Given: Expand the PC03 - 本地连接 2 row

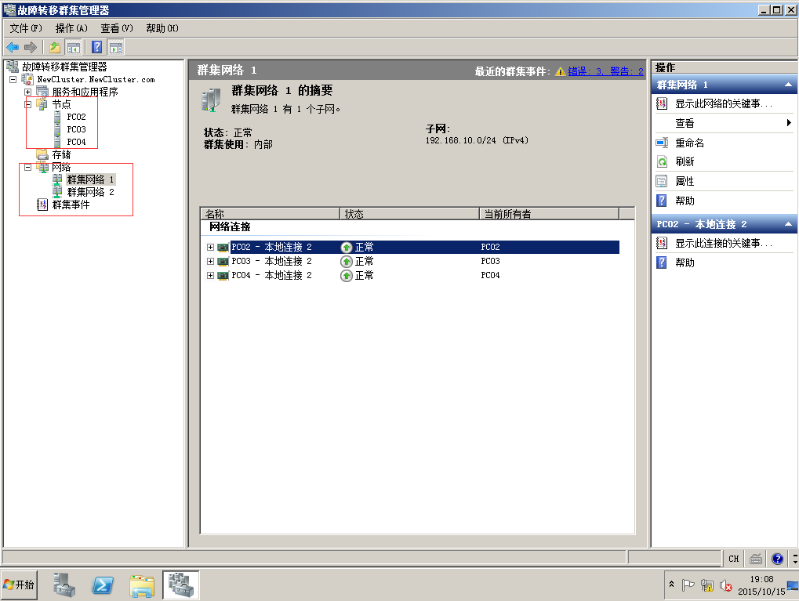Looking at the screenshot, I should [x=210, y=262].
